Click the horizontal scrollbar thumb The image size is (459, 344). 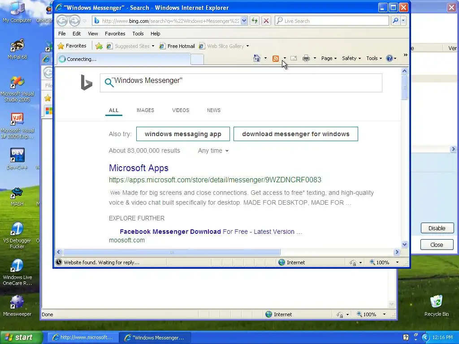pyautogui.click(x=172, y=252)
